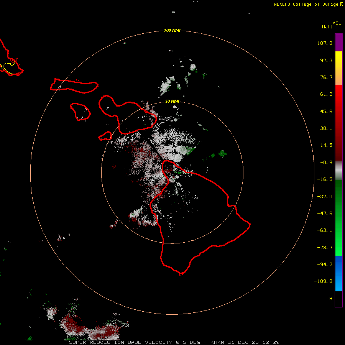Click the -32.0 scale value
Viewport: 345px width, 345px height.
coord(325,197)
